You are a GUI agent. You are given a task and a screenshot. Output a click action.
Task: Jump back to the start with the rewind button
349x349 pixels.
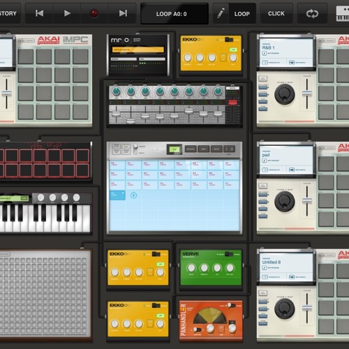coord(39,13)
